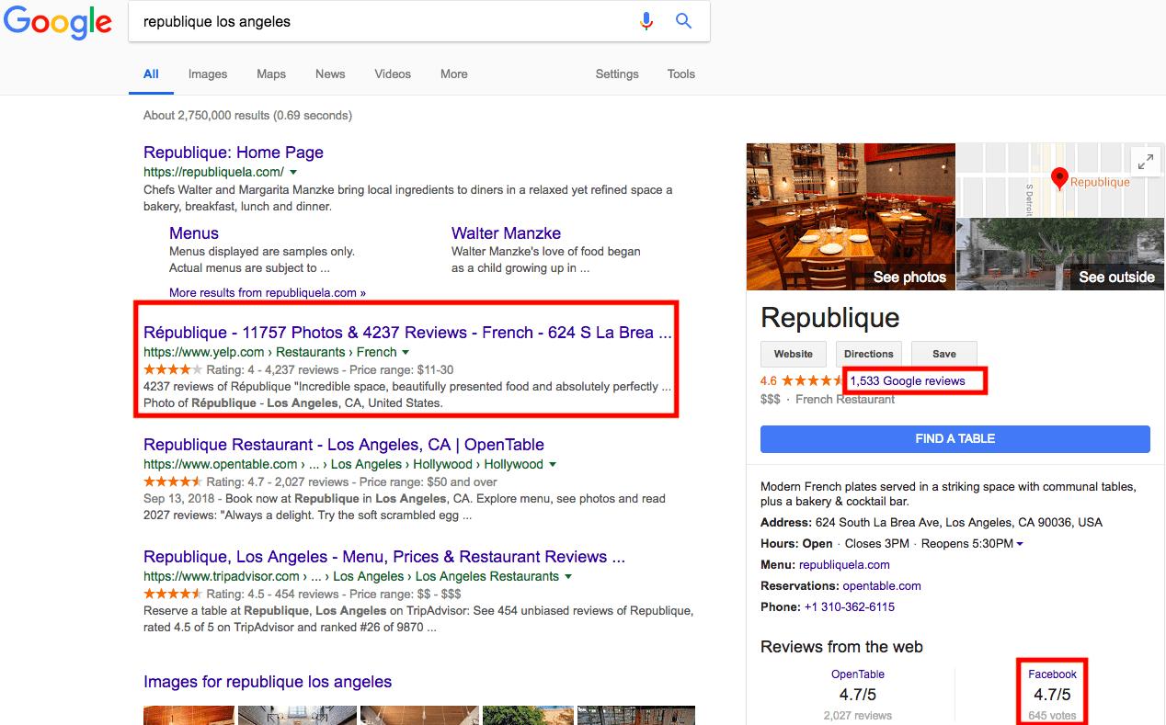Click the French Restaurant category text
Screen dimensions: 1166x725
pyautogui.click(x=845, y=400)
